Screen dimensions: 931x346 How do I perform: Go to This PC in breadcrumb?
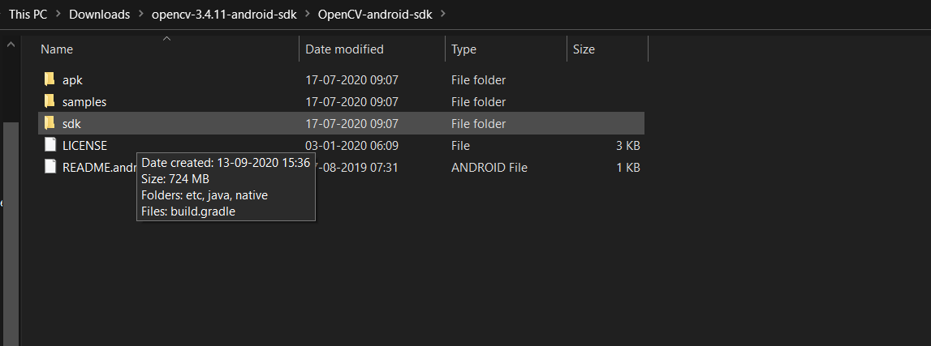tap(28, 15)
